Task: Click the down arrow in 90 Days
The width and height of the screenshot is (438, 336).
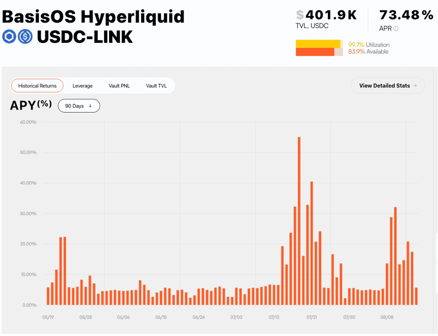Action: (x=90, y=106)
